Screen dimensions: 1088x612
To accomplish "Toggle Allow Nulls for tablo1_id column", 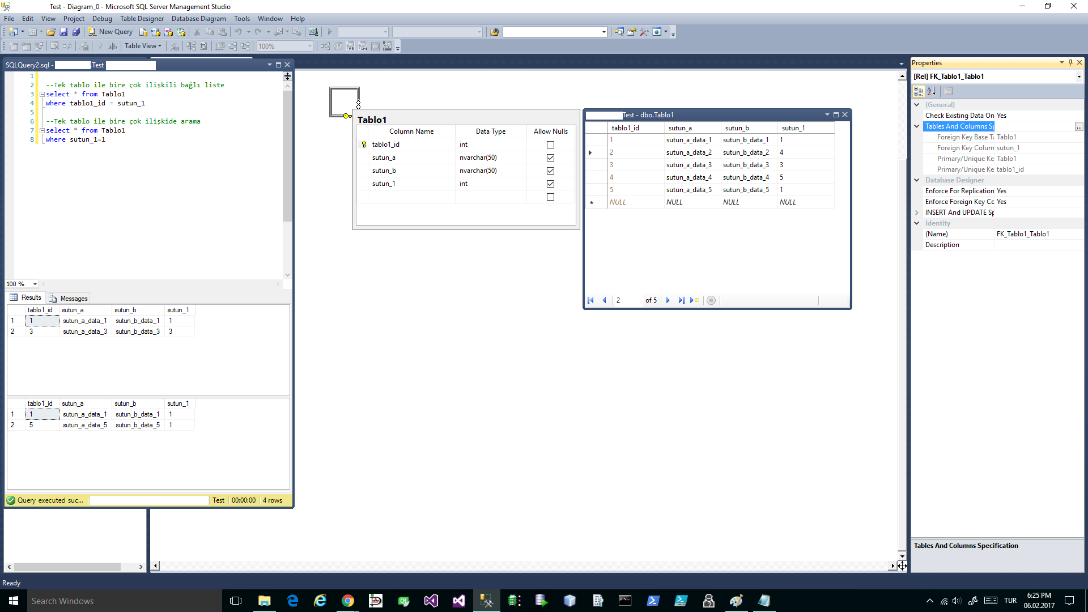I will [550, 144].
